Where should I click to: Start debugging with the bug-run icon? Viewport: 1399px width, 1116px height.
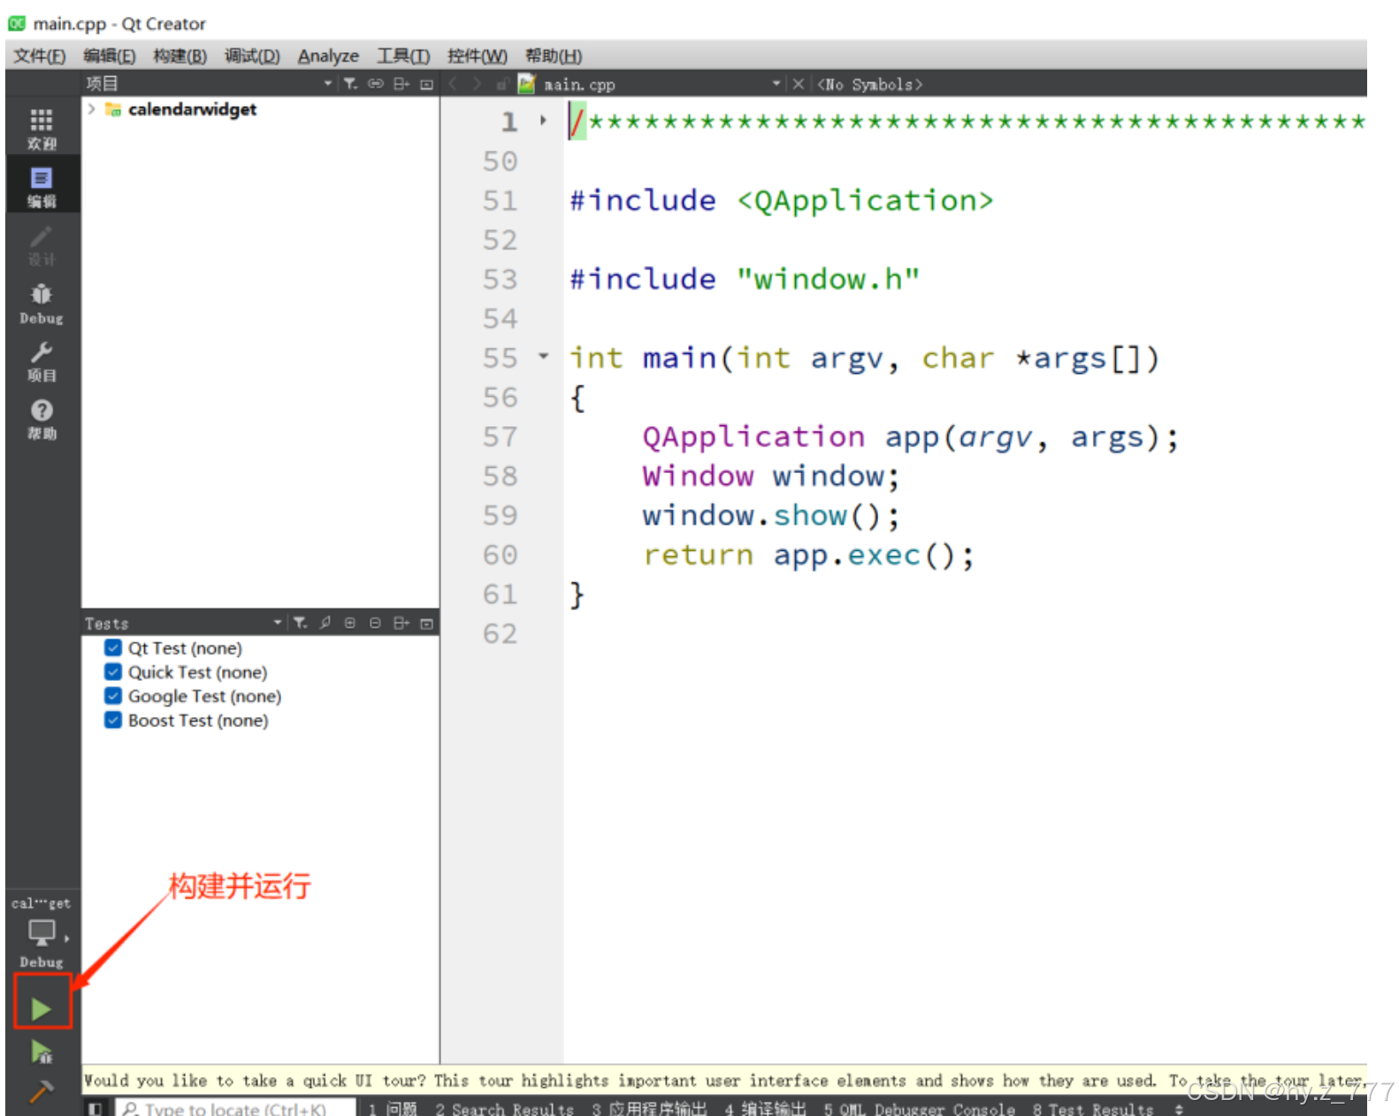[42, 1051]
